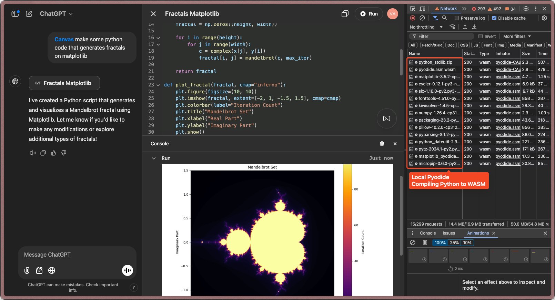Filter requests by CSS type
The image size is (555, 300).
tap(464, 45)
